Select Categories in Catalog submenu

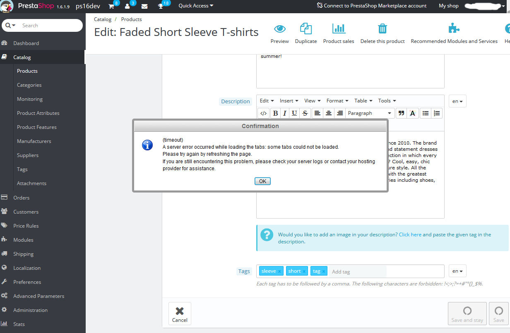[x=29, y=85]
